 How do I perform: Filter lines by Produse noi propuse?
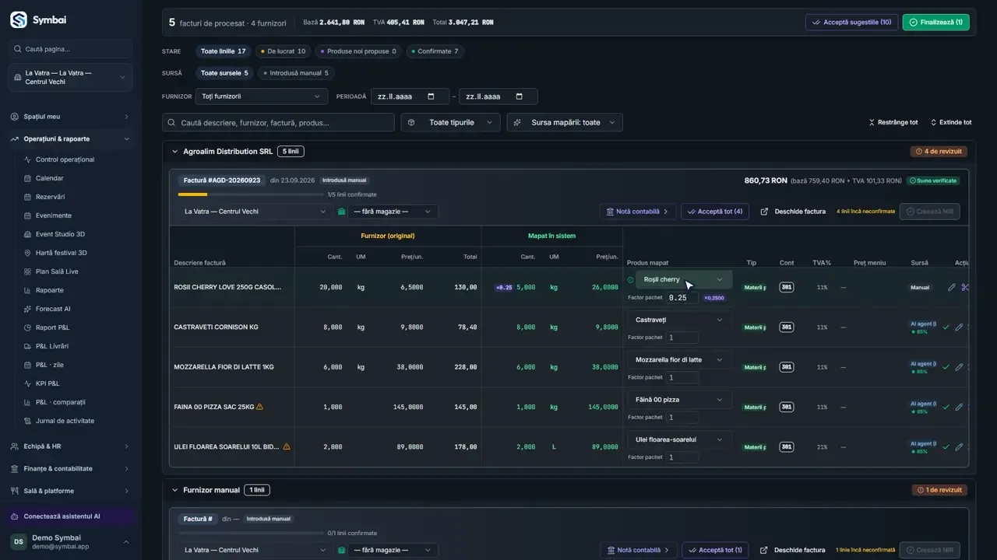tap(358, 51)
